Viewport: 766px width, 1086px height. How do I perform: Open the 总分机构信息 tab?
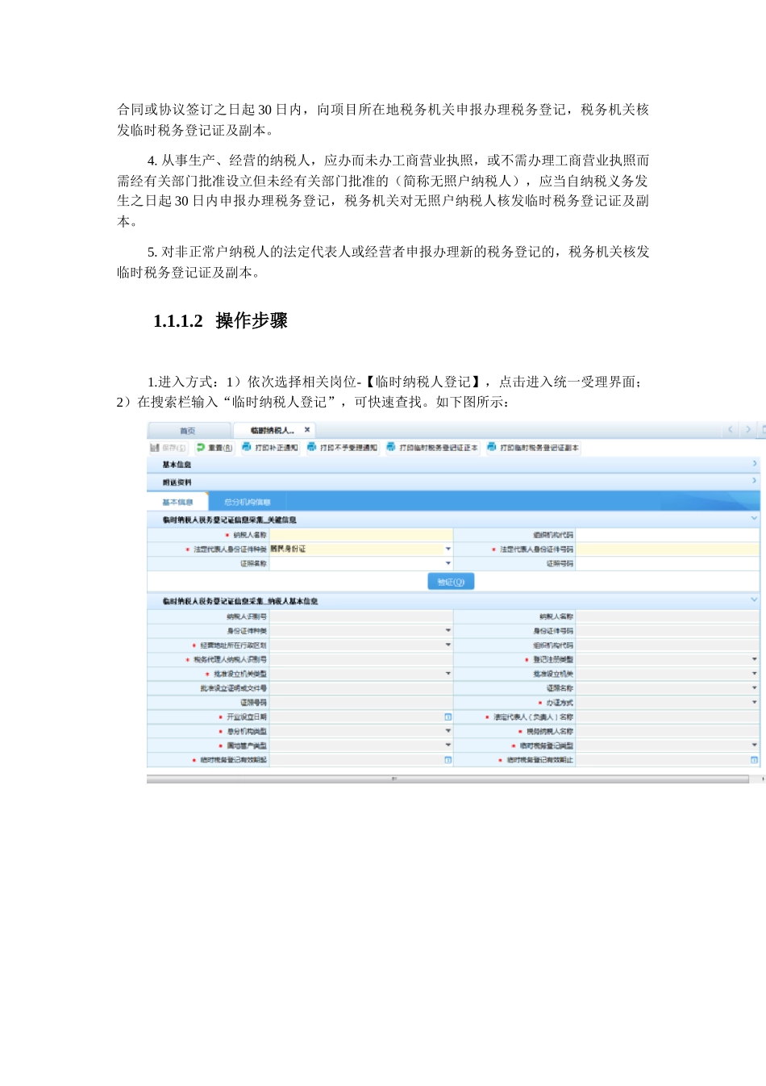tap(248, 502)
